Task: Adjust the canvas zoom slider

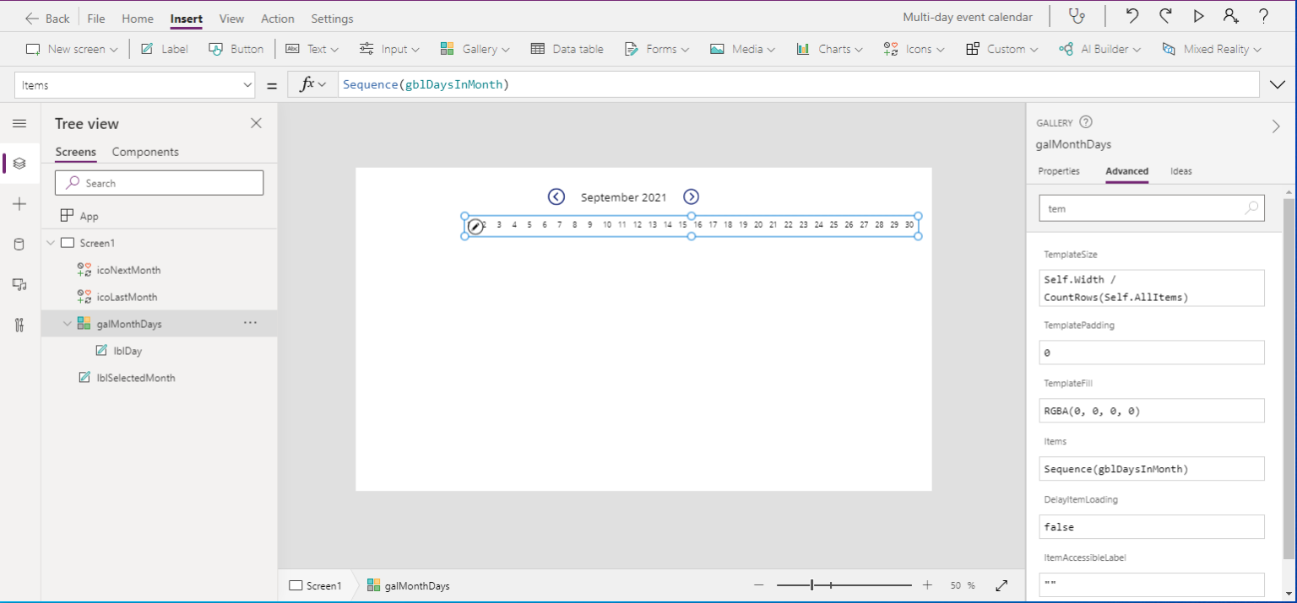Action: (811, 584)
